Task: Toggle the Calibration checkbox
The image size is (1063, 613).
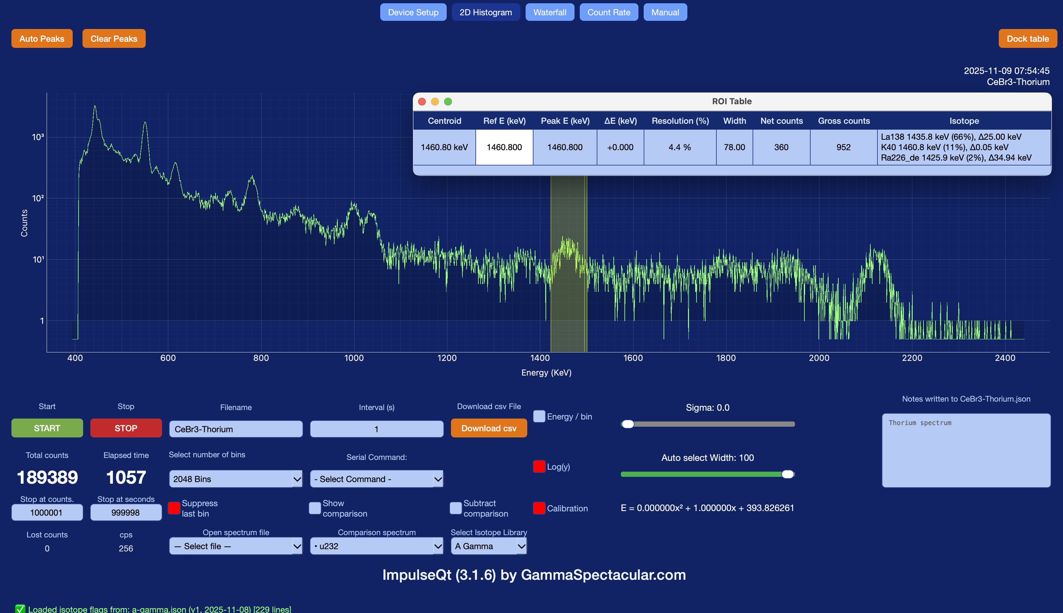Action: click(539, 508)
